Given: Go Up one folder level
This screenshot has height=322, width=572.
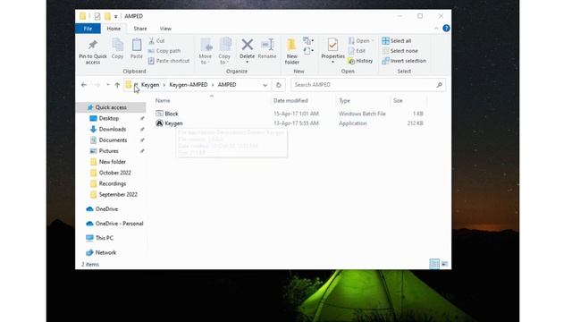Looking at the screenshot, I should (x=117, y=85).
